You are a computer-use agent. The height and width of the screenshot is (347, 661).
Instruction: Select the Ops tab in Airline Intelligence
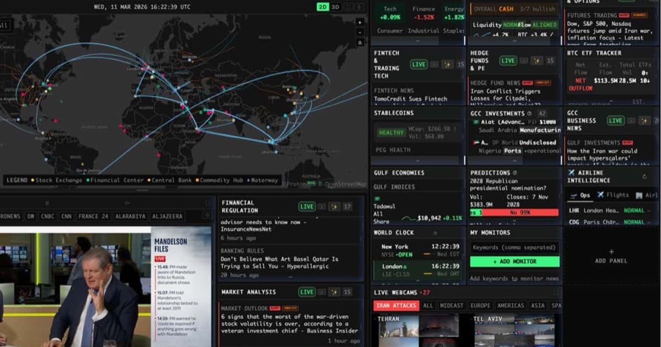pyautogui.click(x=579, y=195)
